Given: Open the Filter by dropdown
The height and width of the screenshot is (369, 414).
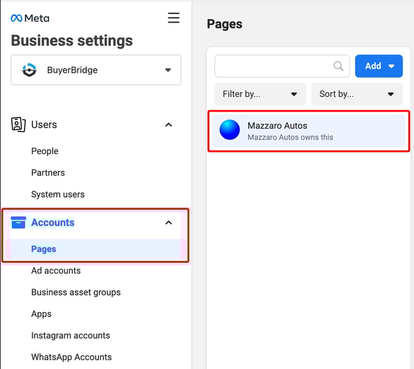Looking at the screenshot, I should click(260, 94).
